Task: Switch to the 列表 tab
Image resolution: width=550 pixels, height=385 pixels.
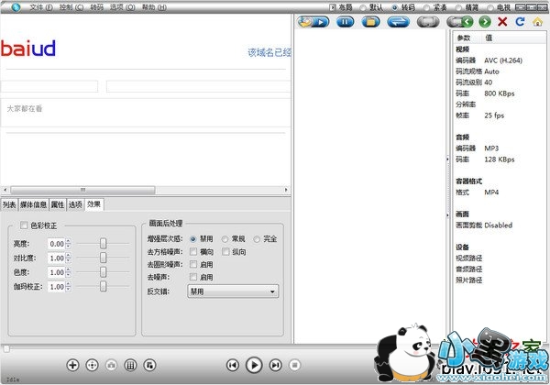Action: (9, 204)
